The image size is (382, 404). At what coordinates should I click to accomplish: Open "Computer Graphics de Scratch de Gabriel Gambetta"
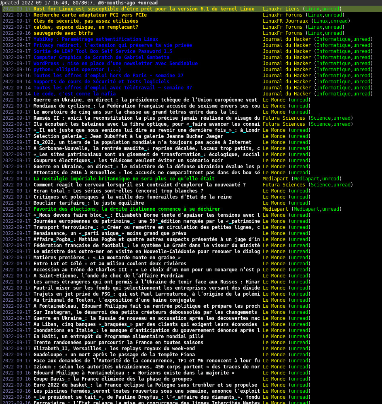click(x=101, y=57)
